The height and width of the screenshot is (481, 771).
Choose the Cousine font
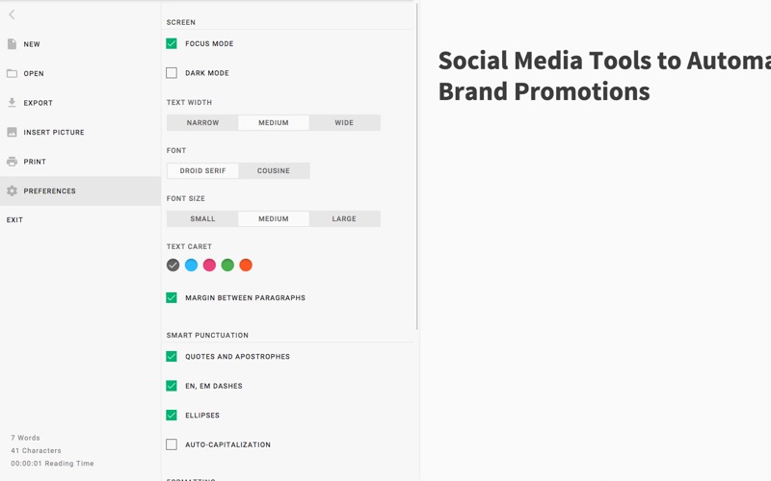point(274,171)
